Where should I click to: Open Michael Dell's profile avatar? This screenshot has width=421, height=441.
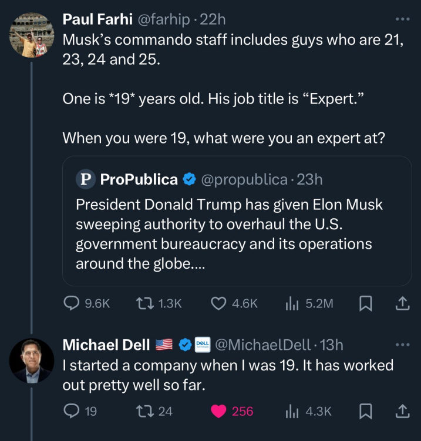tap(32, 360)
